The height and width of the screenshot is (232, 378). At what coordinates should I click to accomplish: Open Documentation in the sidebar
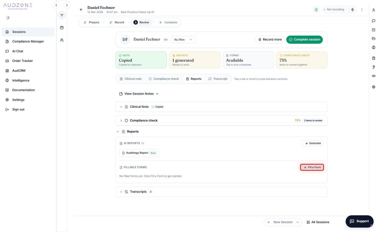click(28, 90)
